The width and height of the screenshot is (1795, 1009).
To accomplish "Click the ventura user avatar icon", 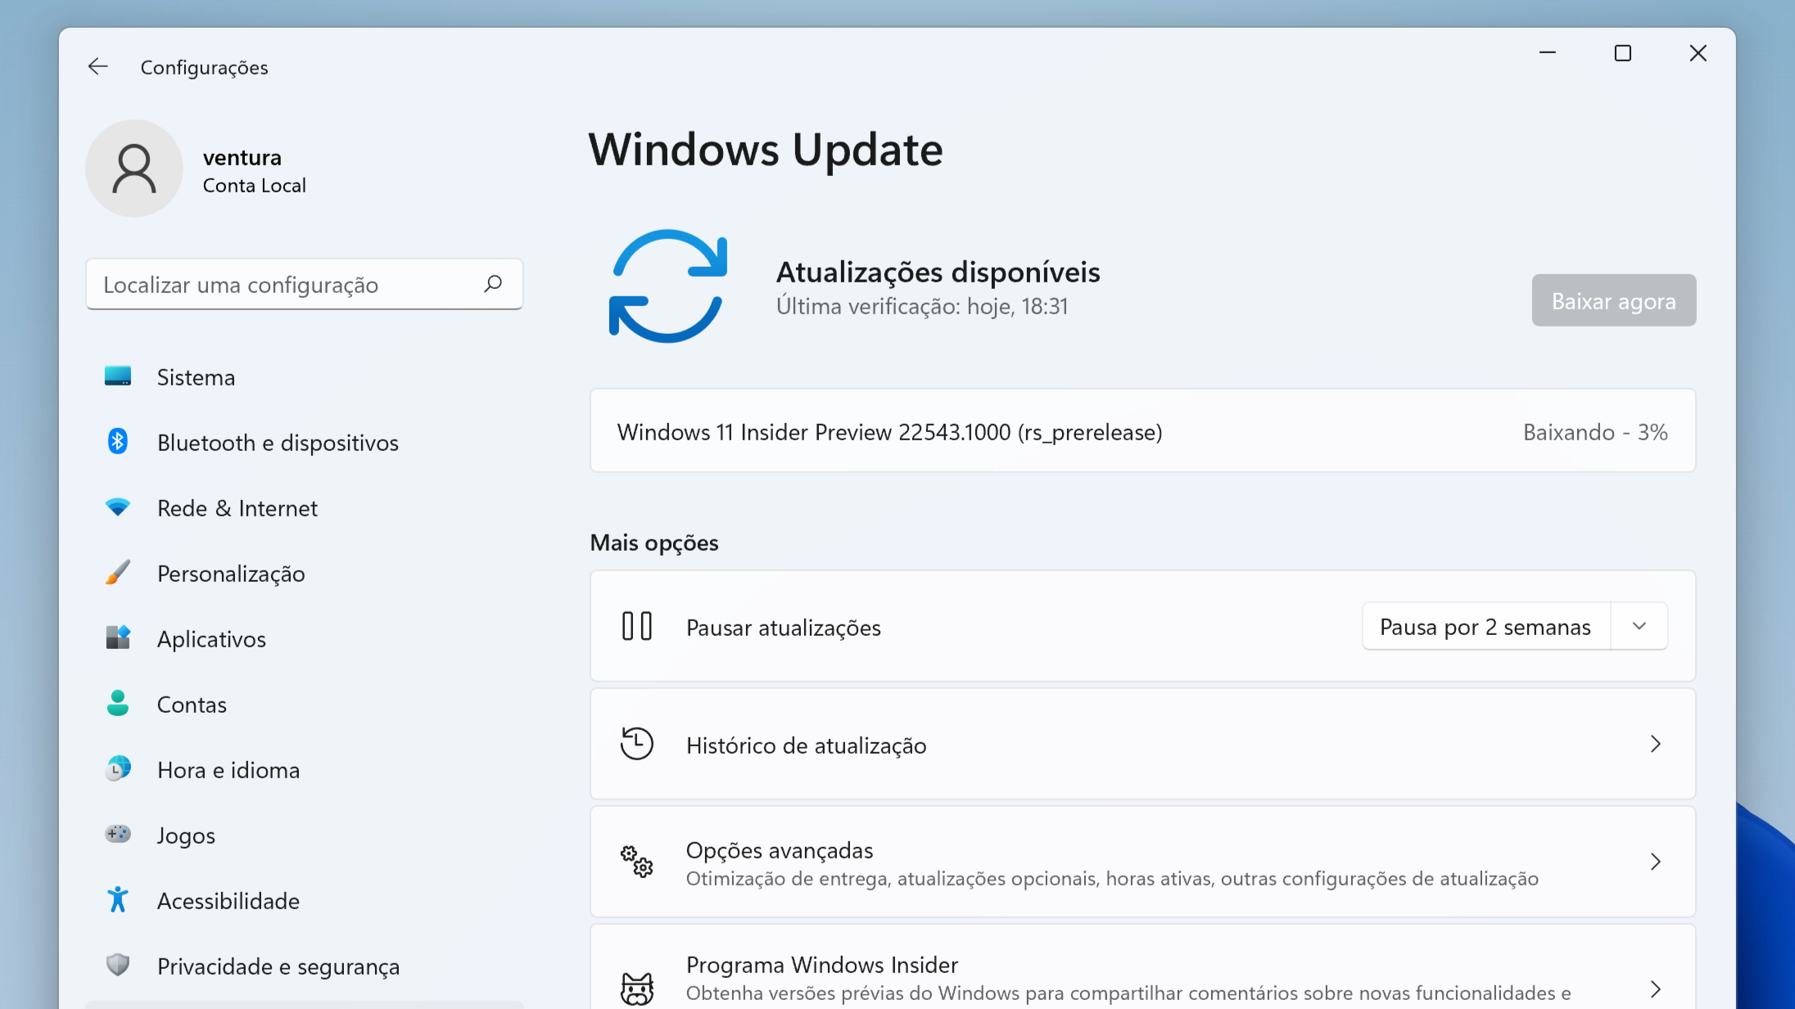I will tap(134, 169).
